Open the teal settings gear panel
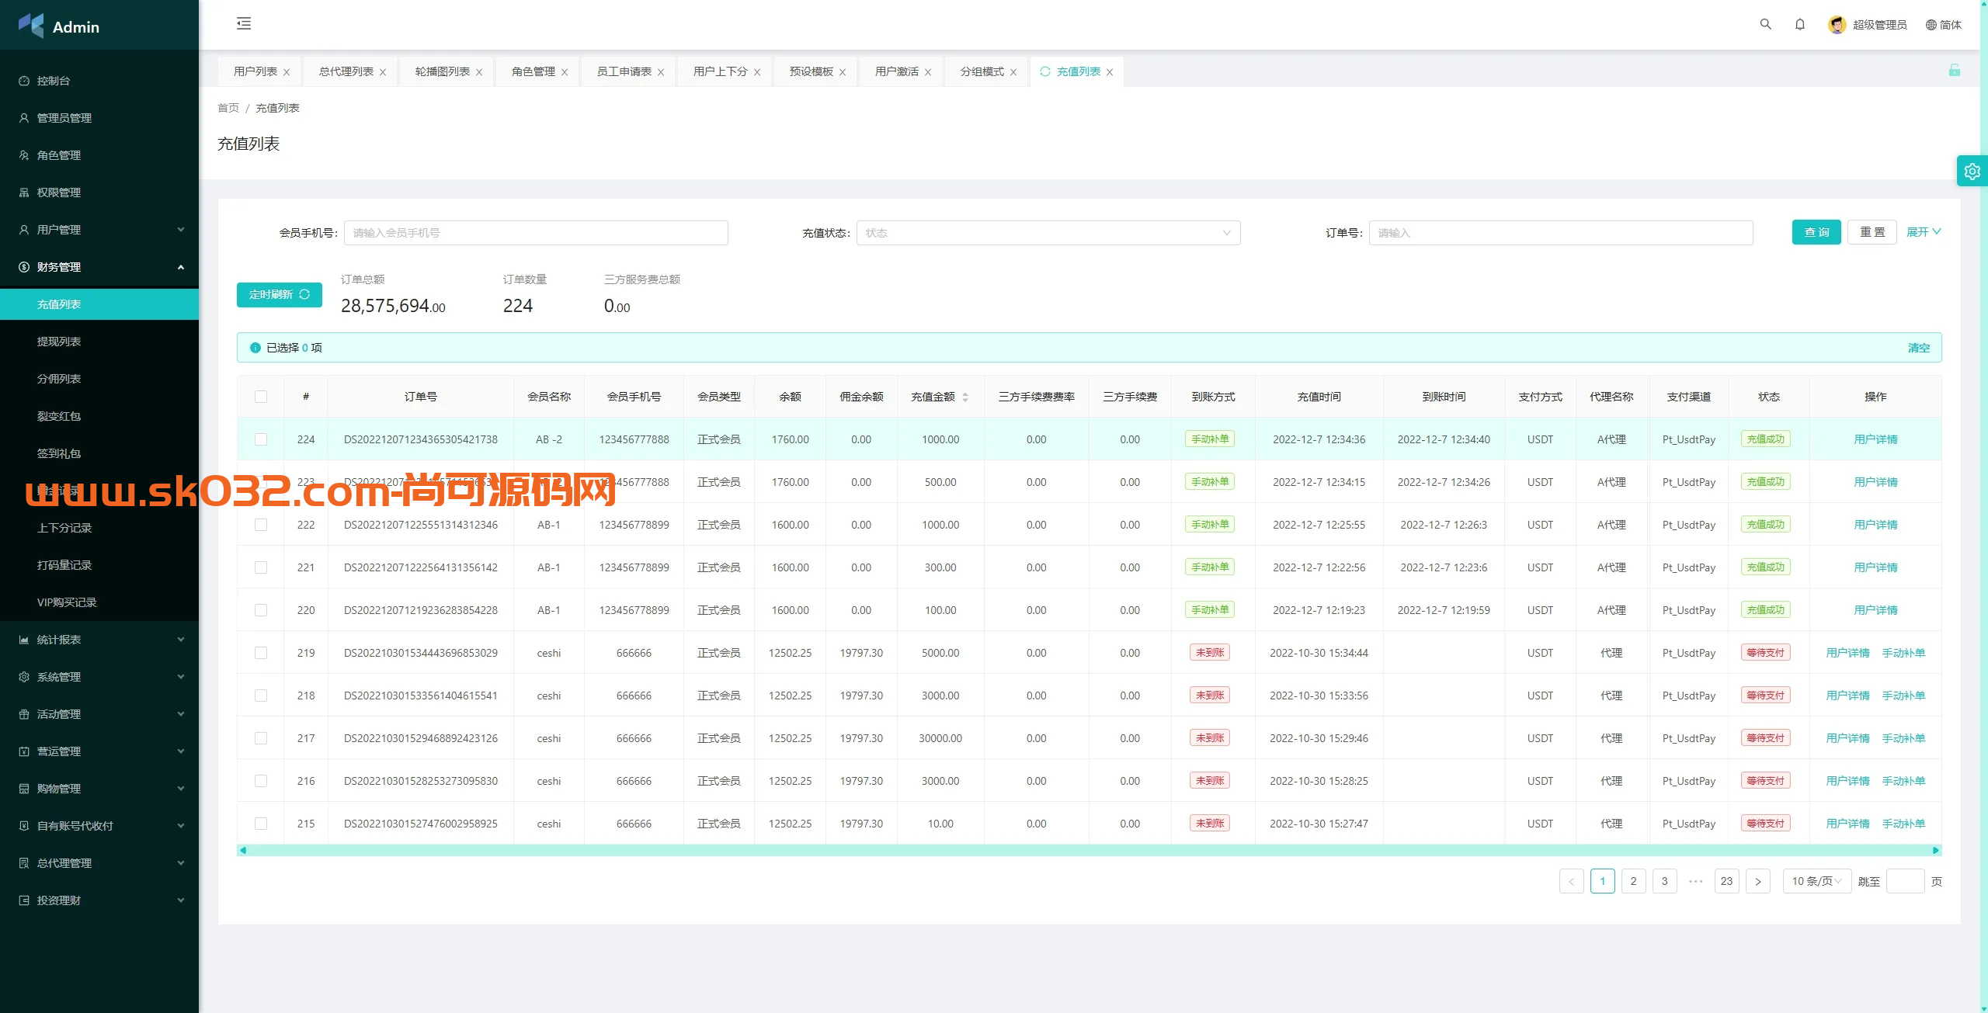 [x=1972, y=171]
